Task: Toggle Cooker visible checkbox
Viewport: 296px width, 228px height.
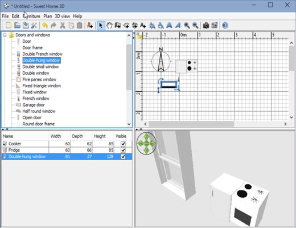Action: coord(123,144)
